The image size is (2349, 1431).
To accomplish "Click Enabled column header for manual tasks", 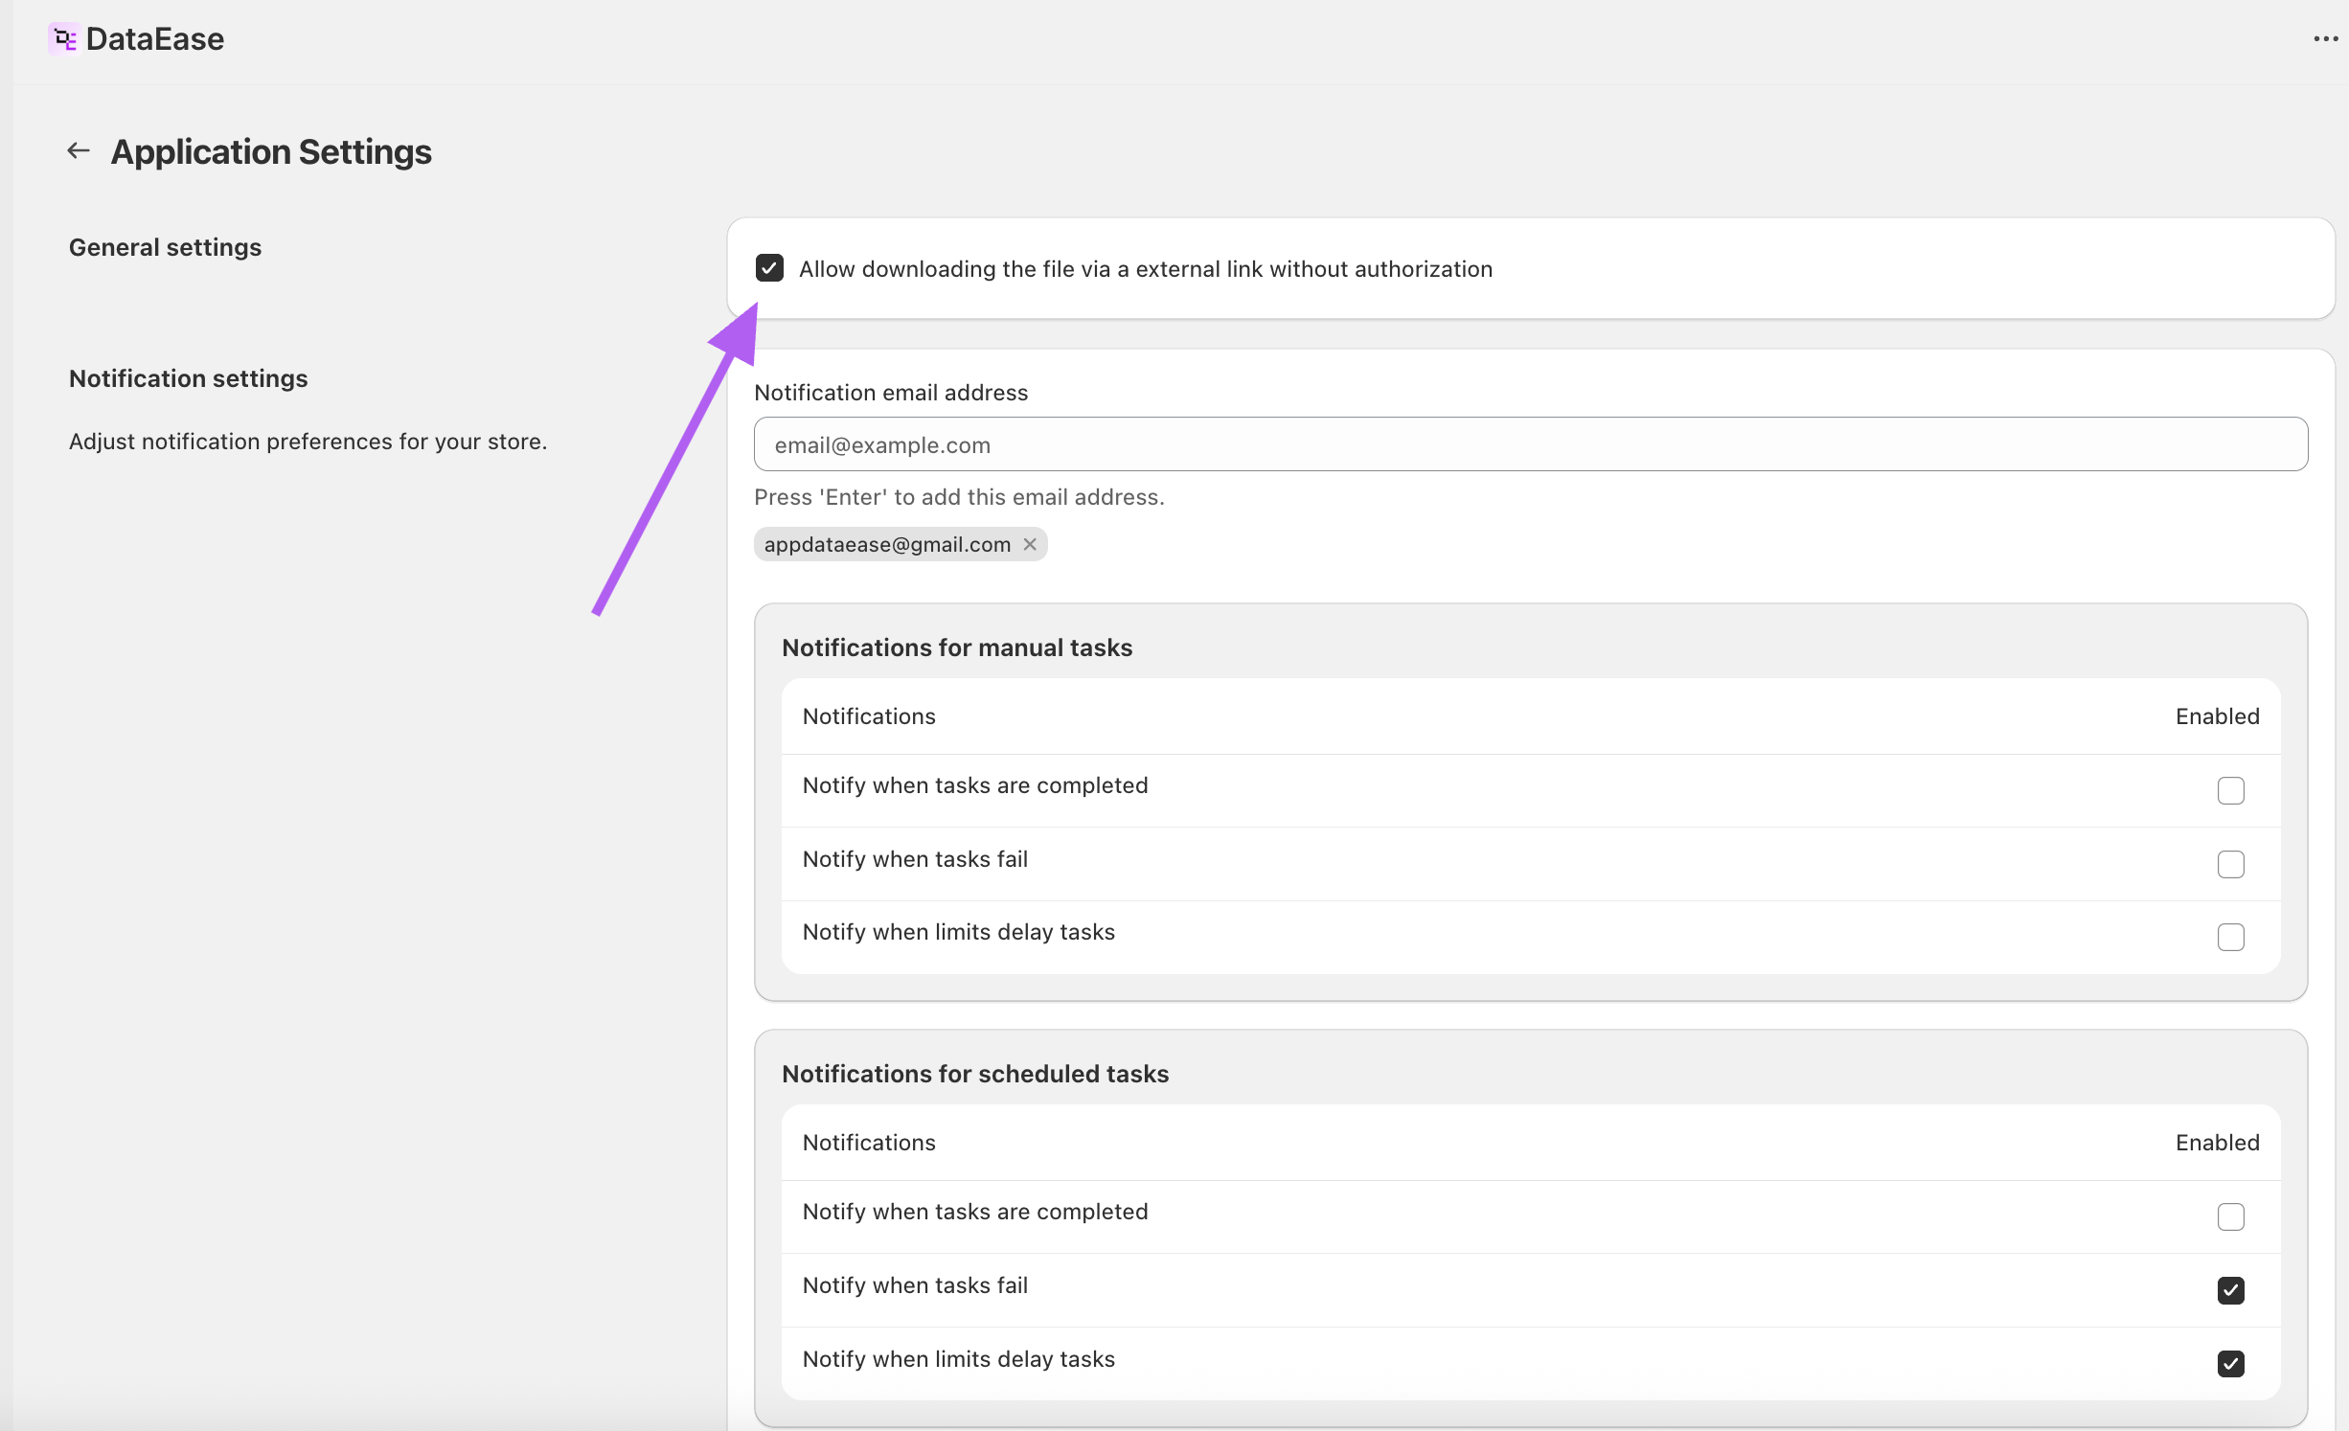I will (x=2217, y=716).
